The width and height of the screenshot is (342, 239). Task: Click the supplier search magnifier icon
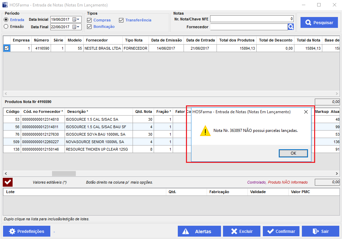[x=291, y=27]
